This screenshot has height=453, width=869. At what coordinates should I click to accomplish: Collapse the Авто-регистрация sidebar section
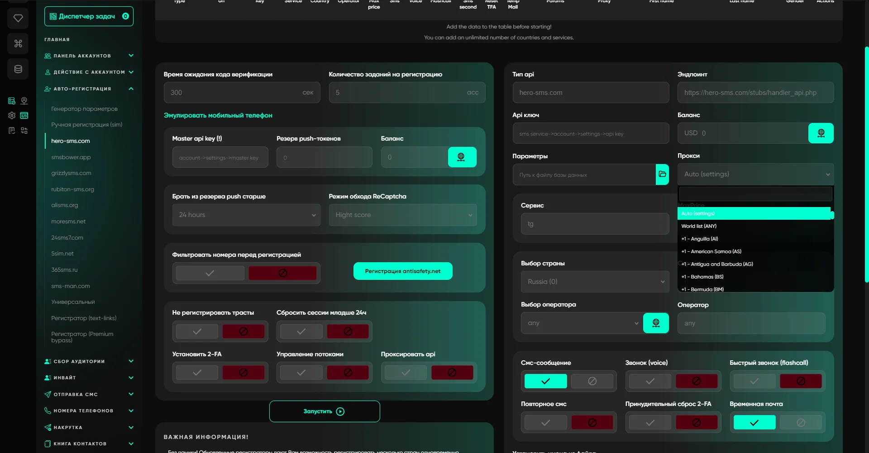tap(89, 89)
